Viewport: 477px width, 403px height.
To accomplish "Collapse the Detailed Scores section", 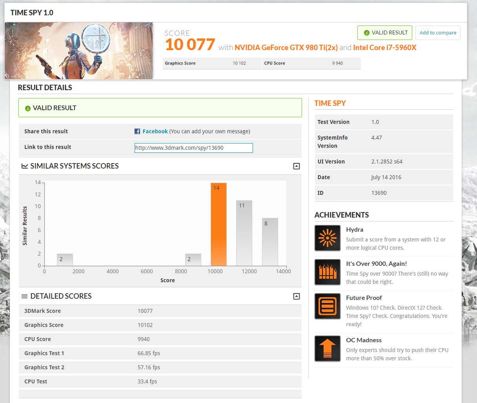I will [x=297, y=296].
